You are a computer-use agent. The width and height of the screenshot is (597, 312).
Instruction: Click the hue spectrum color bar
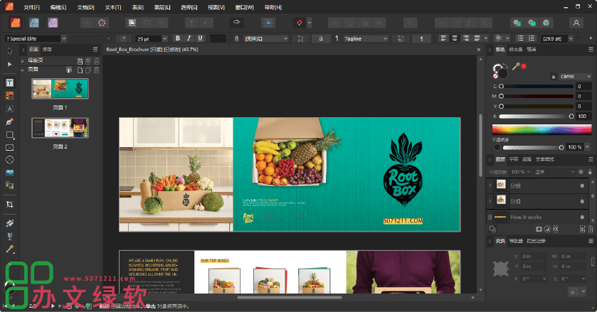pyautogui.click(x=541, y=129)
